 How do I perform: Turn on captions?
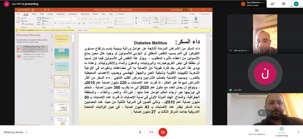coord(257,132)
